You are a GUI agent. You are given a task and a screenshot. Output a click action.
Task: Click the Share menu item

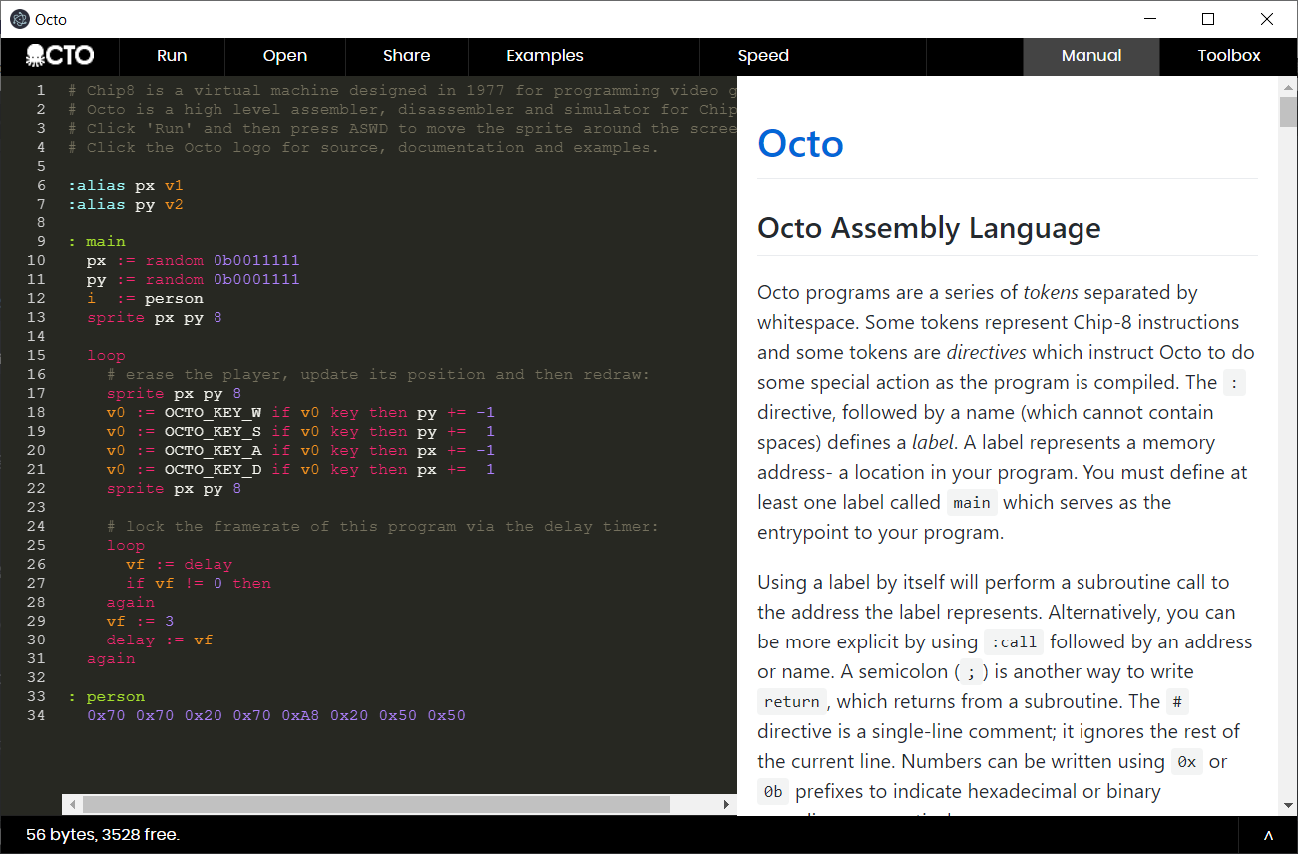tap(407, 56)
